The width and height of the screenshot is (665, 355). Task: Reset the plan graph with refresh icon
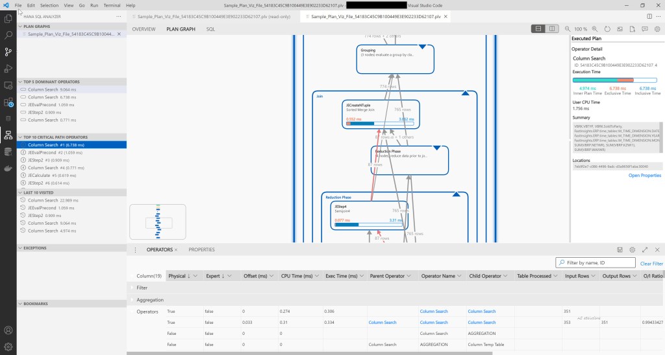pos(607,29)
